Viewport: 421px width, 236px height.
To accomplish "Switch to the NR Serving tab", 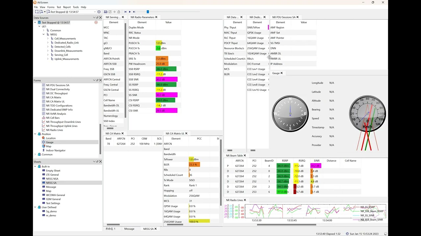I will [x=113, y=17].
